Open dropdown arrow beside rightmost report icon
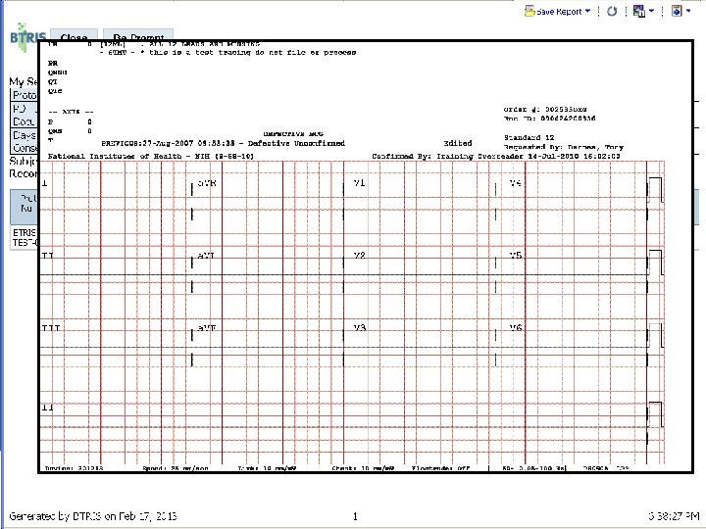706x529 pixels. point(688,11)
